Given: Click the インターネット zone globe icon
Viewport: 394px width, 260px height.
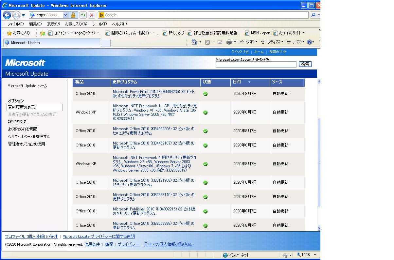Looking at the screenshot, I should (225, 255).
